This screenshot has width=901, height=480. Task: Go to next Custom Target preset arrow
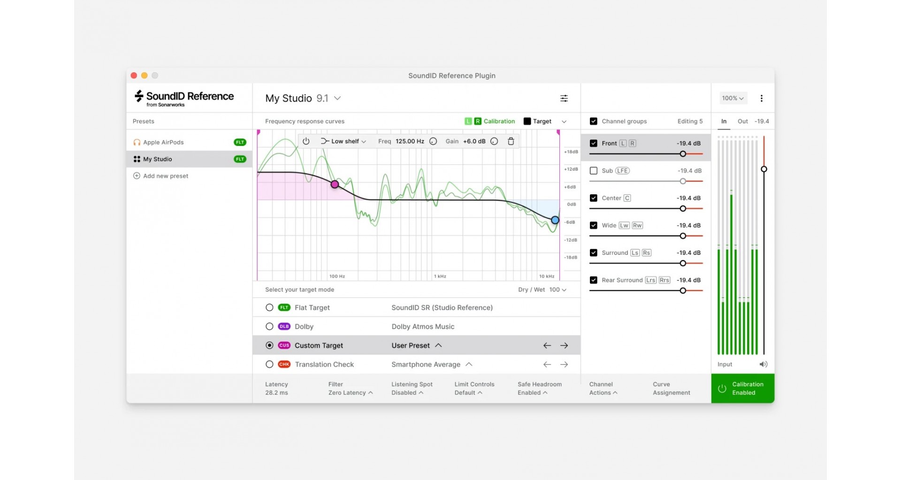click(564, 345)
